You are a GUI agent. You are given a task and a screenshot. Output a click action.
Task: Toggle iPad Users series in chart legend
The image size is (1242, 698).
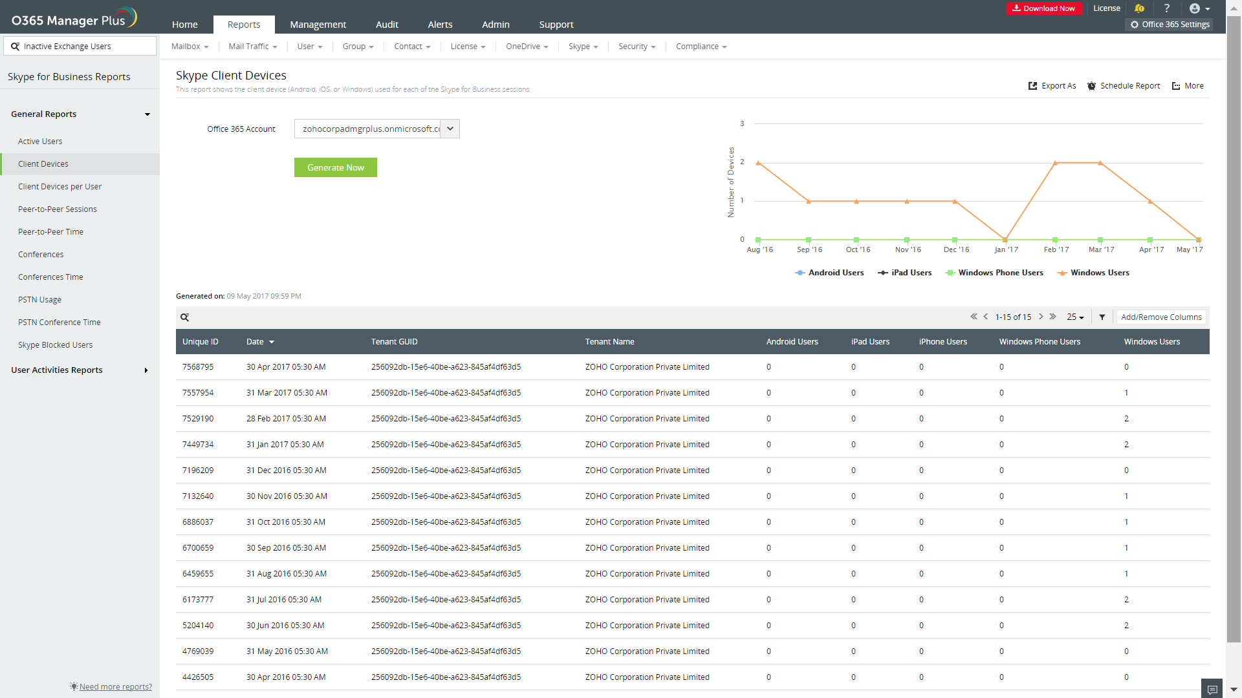click(904, 273)
